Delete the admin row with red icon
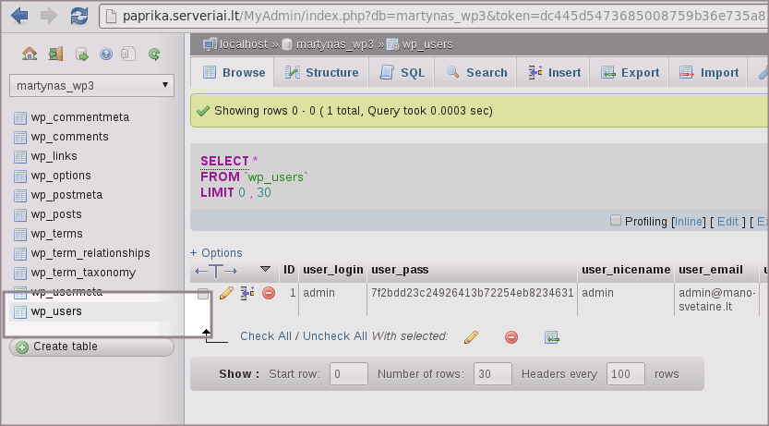769x426 pixels. [x=269, y=293]
